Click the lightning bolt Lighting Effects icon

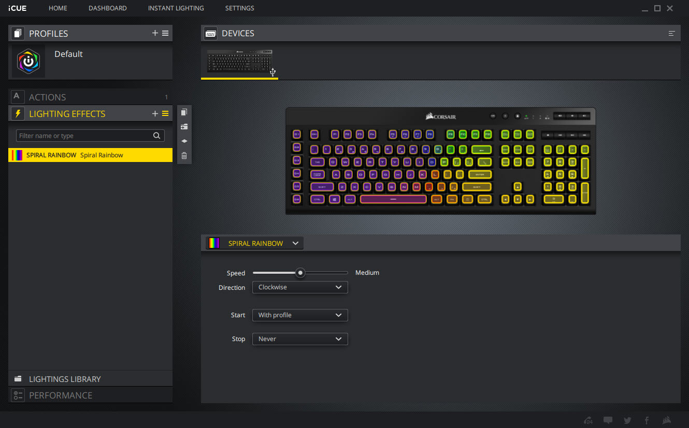18,113
